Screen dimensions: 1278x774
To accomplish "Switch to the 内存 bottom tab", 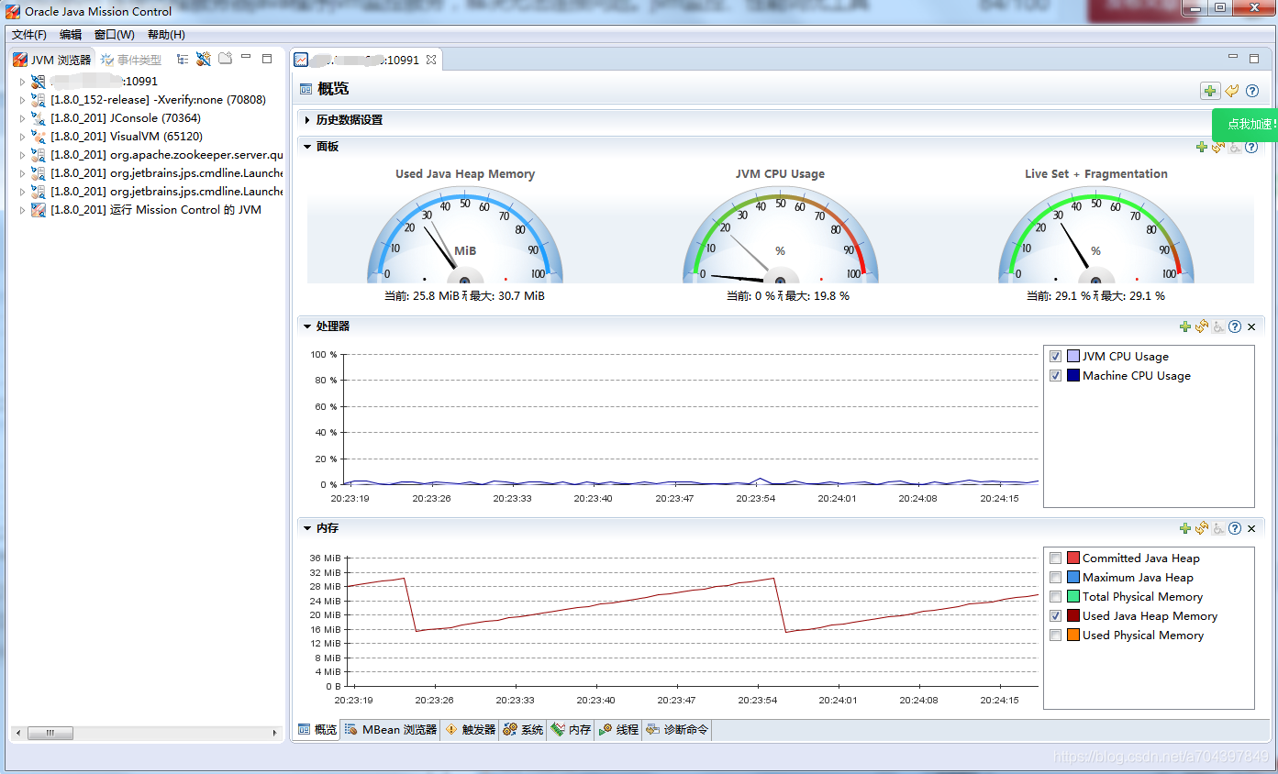I will [571, 730].
